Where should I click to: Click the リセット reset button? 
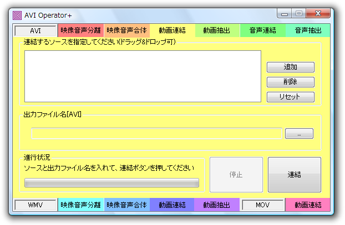pyautogui.click(x=291, y=97)
